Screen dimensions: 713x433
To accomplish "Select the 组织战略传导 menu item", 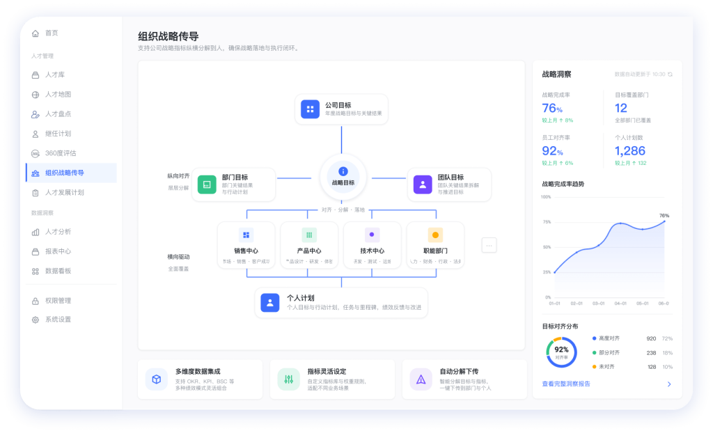I will pos(71,173).
